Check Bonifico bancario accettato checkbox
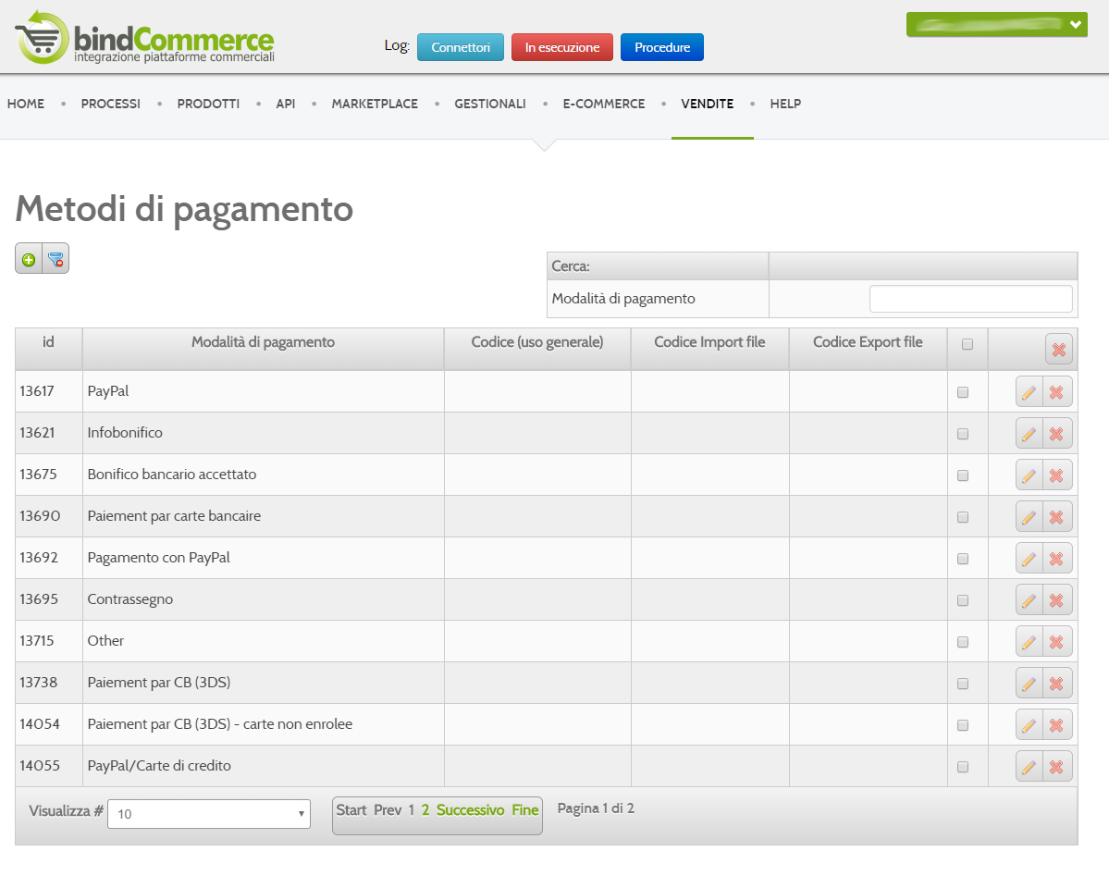This screenshot has height=876, width=1109. pyautogui.click(x=963, y=475)
